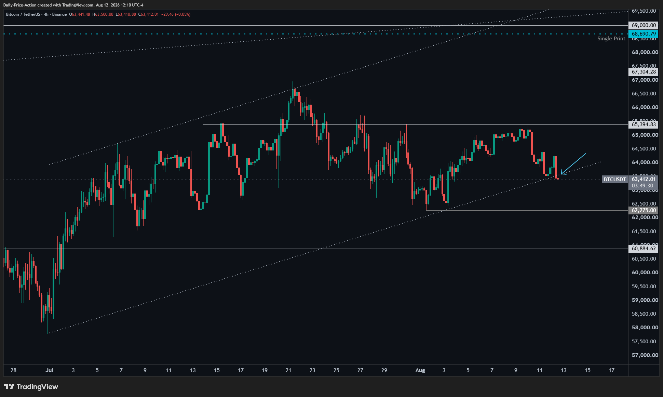Click the Low value L63,410.88
663x397 pixels.
pos(126,14)
